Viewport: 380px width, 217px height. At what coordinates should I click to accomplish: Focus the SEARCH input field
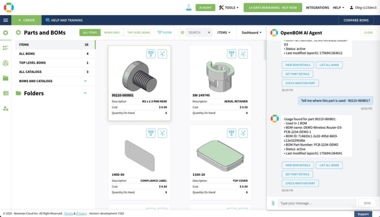click(196, 33)
